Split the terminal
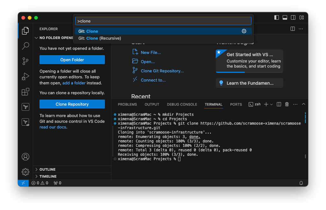This screenshot has height=210, width=326. pos(279,104)
